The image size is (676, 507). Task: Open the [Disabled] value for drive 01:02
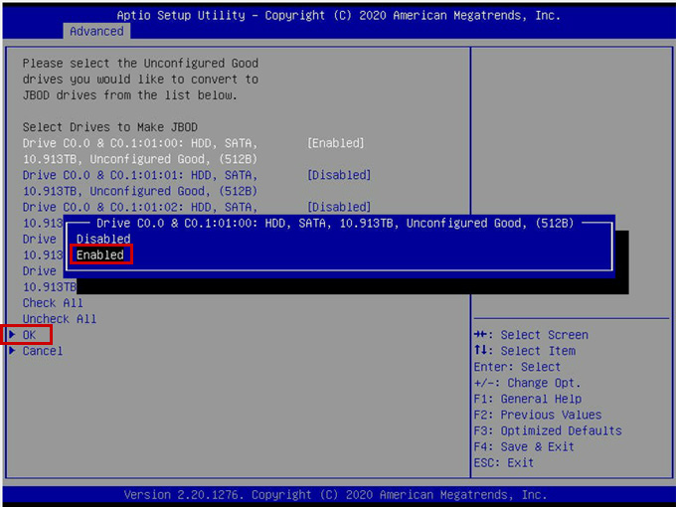coord(339,207)
